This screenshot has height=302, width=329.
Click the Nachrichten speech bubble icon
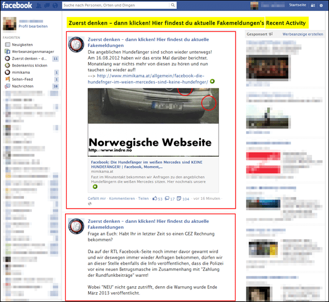8,86
